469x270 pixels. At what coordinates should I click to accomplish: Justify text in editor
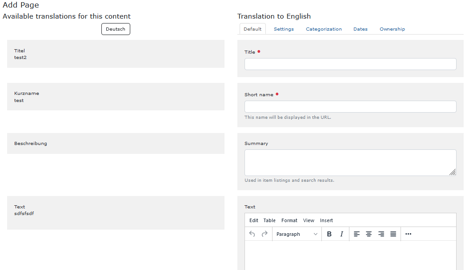click(x=393, y=234)
